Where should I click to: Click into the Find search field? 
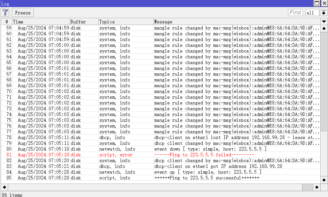(x=295, y=12)
